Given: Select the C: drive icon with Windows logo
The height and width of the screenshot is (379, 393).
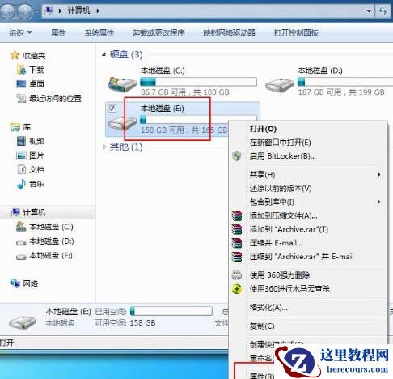Looking at the screenshot, I should (x=122, y=83).
